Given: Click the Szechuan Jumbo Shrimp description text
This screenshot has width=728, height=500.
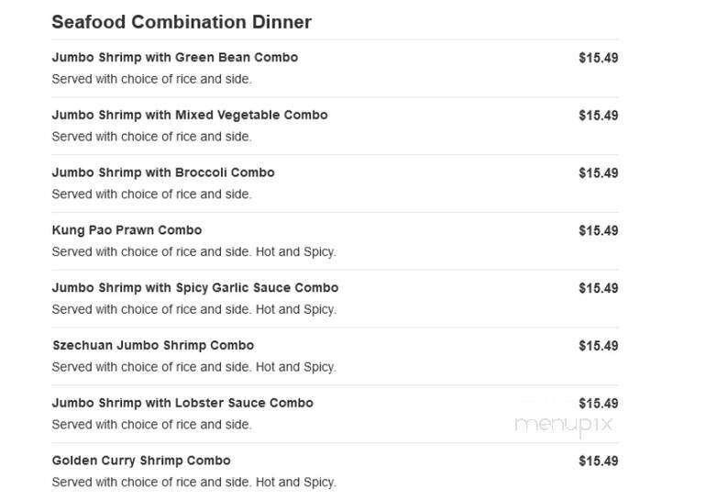Looking at the screenshot, I should coord(194,367).
